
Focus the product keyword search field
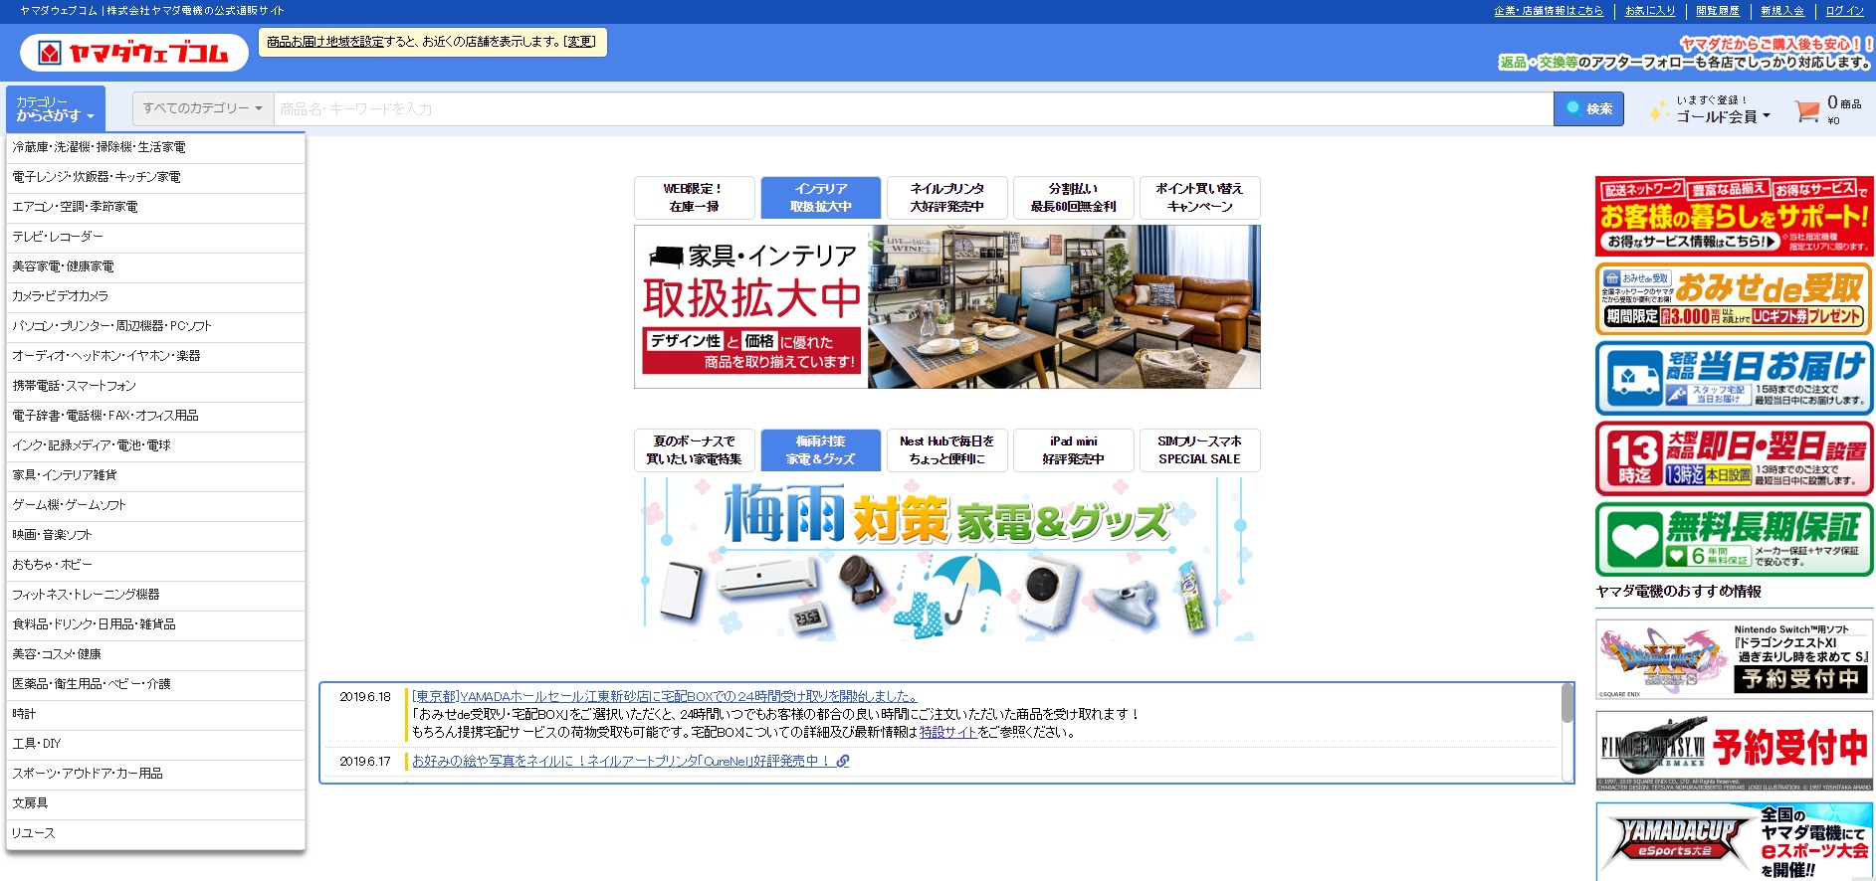(912, 109)
